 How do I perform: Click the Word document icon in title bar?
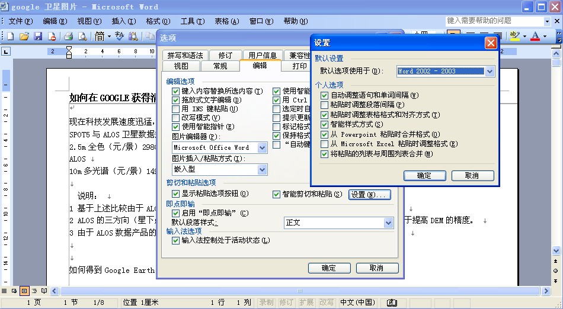coord(5,7)
